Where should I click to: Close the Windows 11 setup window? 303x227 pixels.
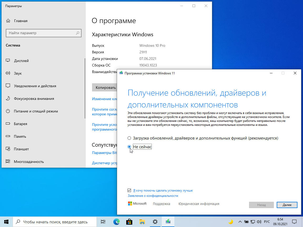point(295,73)
